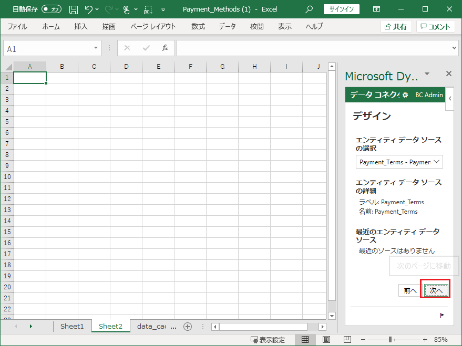This screenshot has width=462, height=346.
Task: Open the data connector settings gear
Action: pyautogui.click(x=405, y=95)
